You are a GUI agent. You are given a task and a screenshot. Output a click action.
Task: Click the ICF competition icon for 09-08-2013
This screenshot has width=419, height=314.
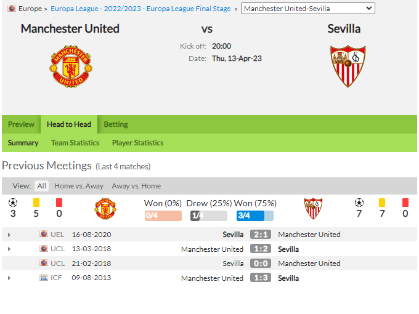point(44,278)
